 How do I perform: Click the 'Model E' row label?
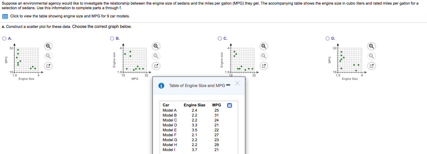(x=170, y=130)
